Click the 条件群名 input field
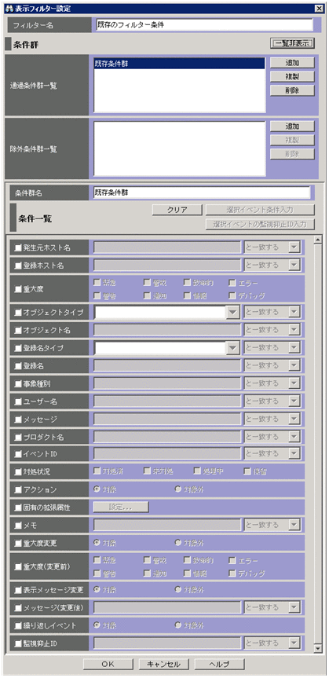This screenshot has width=329, height=678. pyautogui.click(x=202, y=192)
